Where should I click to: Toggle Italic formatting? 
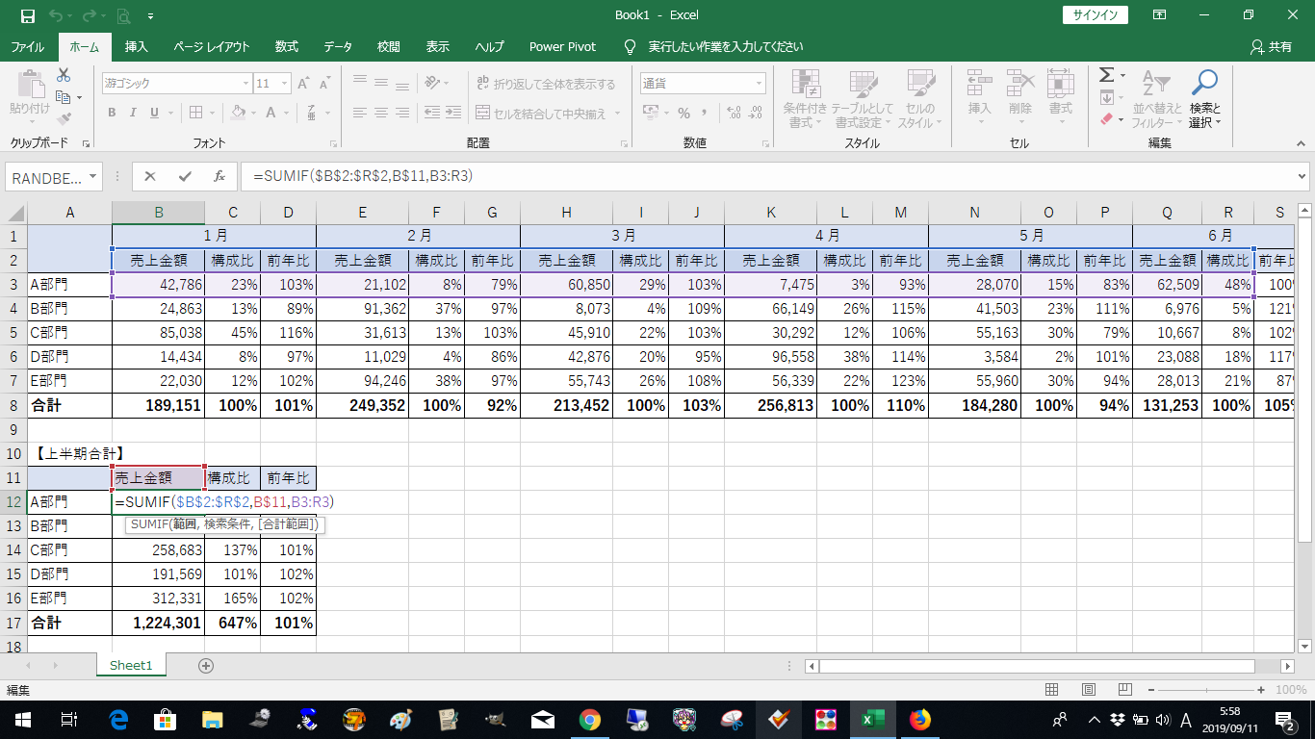pyautogui.click(x=133, y=113)
